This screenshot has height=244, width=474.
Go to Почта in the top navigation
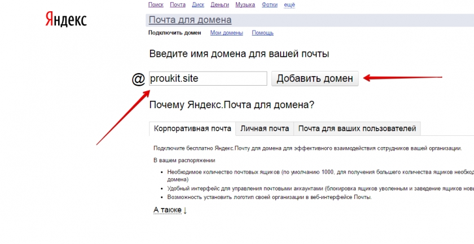pos(178,5)
